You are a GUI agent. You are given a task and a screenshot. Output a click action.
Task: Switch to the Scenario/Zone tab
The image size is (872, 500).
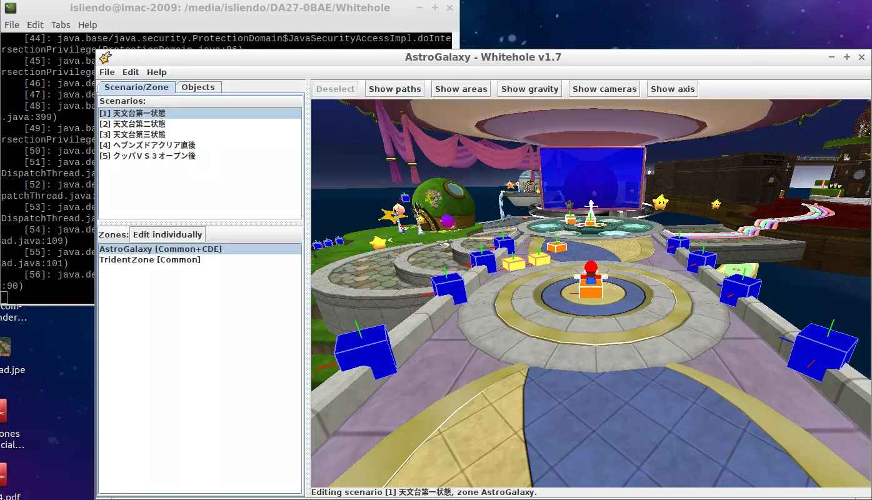(x=136, y=87)
